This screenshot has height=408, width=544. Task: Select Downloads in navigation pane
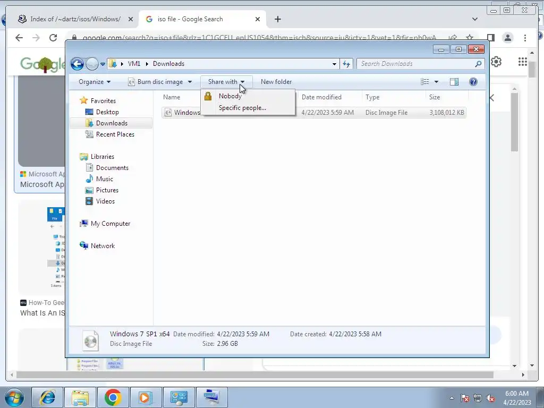(111, 123)
